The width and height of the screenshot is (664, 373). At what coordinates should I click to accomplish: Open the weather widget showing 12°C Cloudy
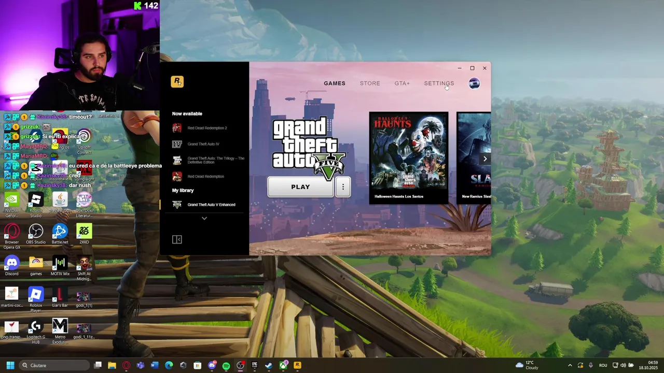coord(527,365)
